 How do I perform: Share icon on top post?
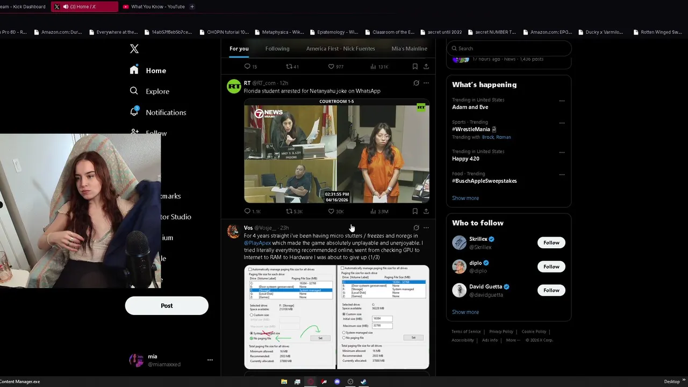pos(426,66)
